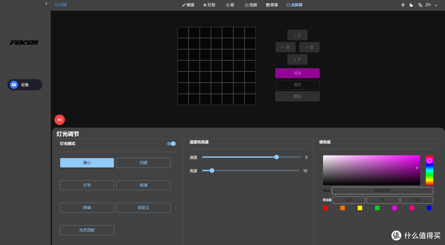This screenshot has height=245, width=445.
Task: Toggle the 灯光模式 light mode switch
Action: point(171,143)
